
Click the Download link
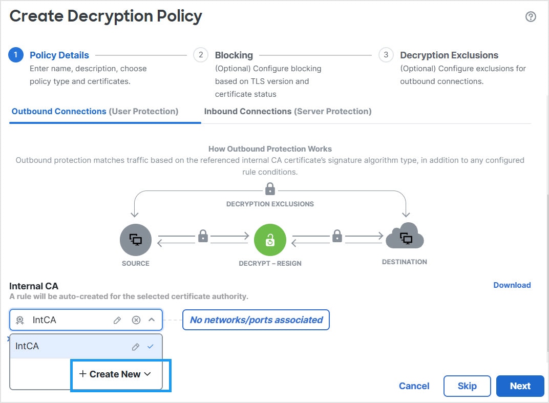[512, 285]
